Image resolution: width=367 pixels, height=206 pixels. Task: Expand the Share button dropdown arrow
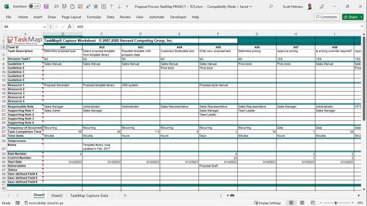(x=361, y=17)
